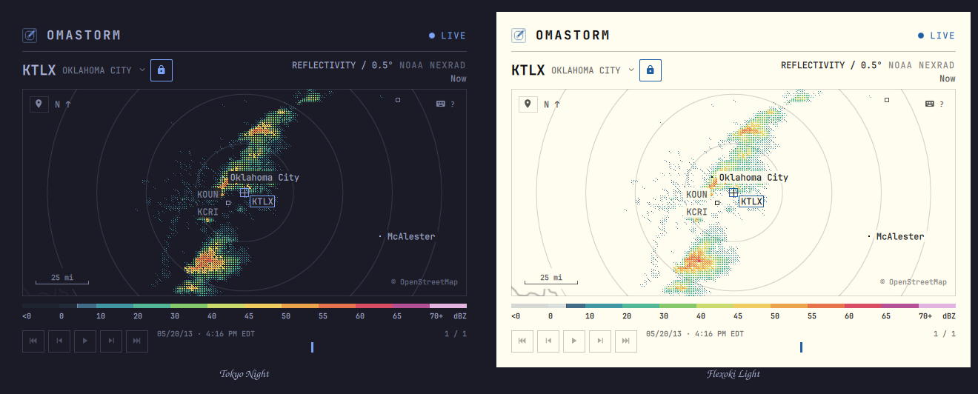Open the KTLX Oklahoma City station dropdown, Flexoki Light
978x394 pixels.
573,70
